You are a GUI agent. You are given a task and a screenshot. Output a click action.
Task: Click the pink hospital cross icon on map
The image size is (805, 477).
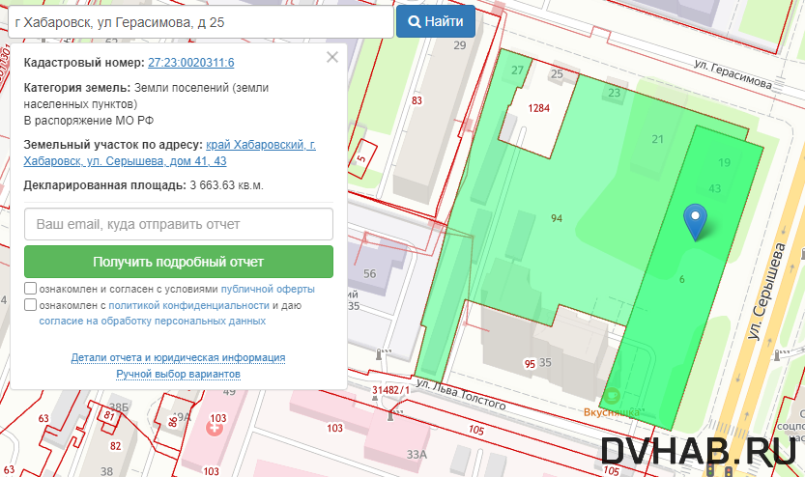(x=215, y=429)
